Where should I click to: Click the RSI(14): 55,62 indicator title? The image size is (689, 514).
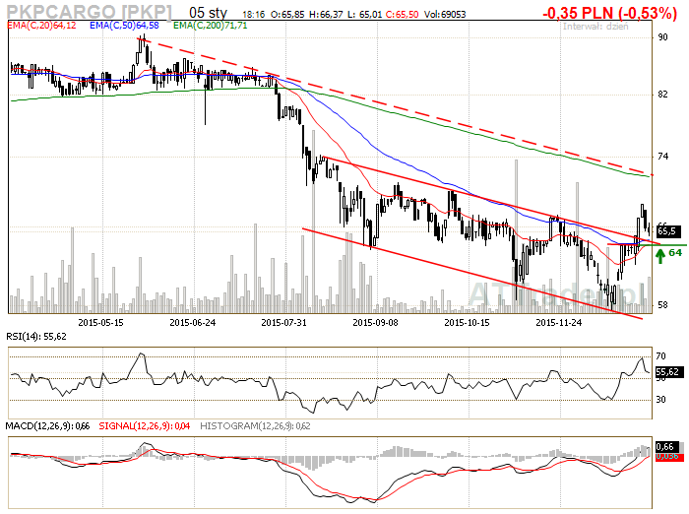[x=36, y=337]
